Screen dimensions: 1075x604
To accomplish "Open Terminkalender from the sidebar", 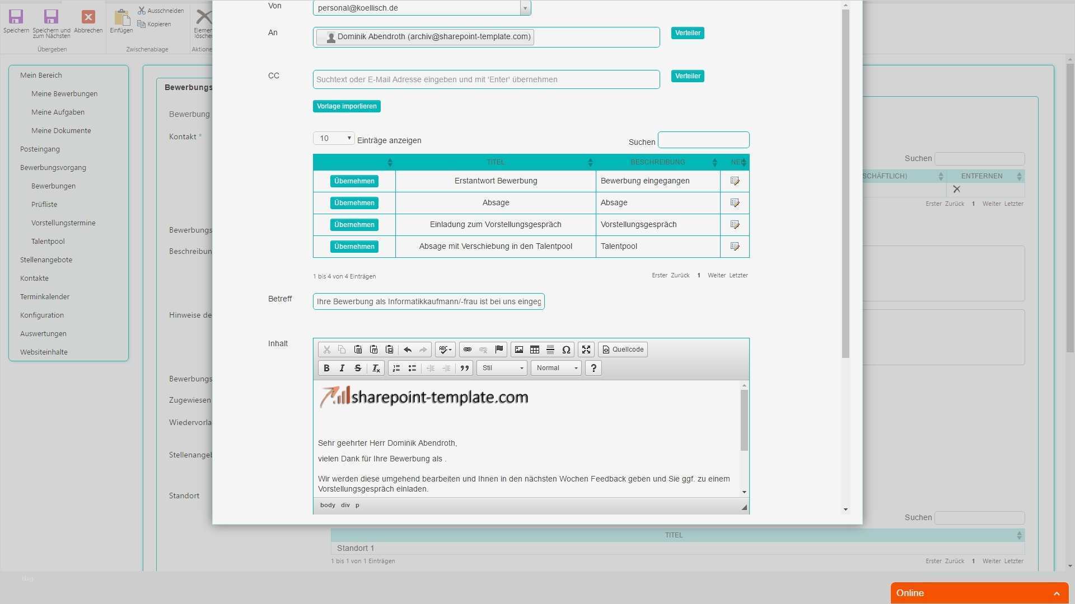I will [45, 296].
